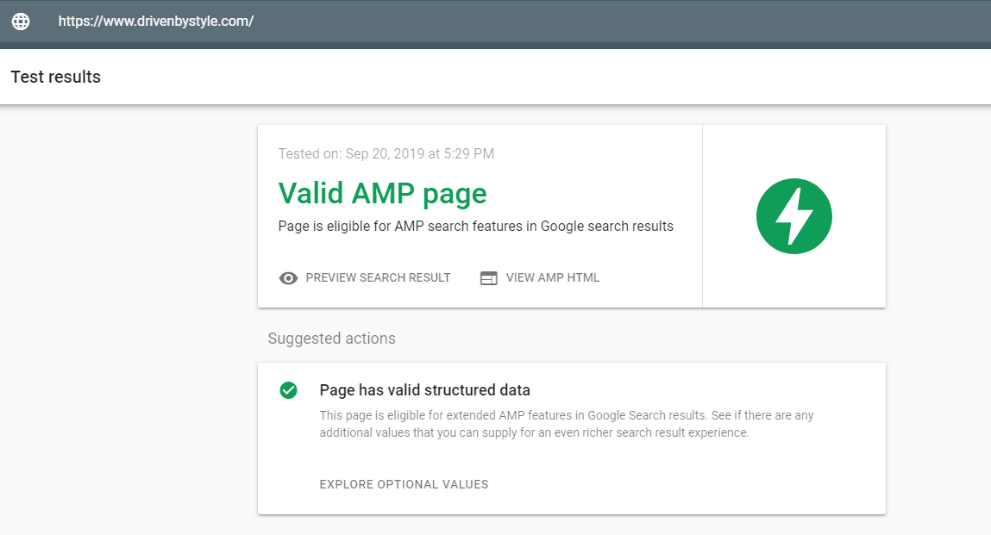Click the green AMP lightning bolt logo
The width and height of the screenshot is (991, 535).
(x=793, y=216)
